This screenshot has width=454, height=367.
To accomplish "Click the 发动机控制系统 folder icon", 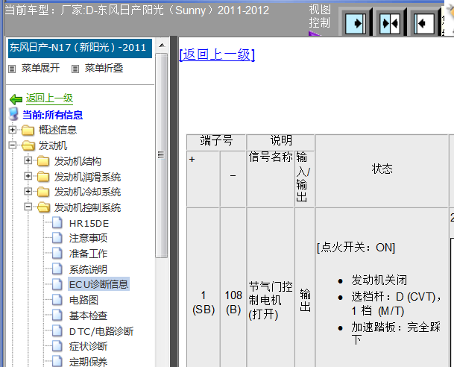I will click(44, 207).
